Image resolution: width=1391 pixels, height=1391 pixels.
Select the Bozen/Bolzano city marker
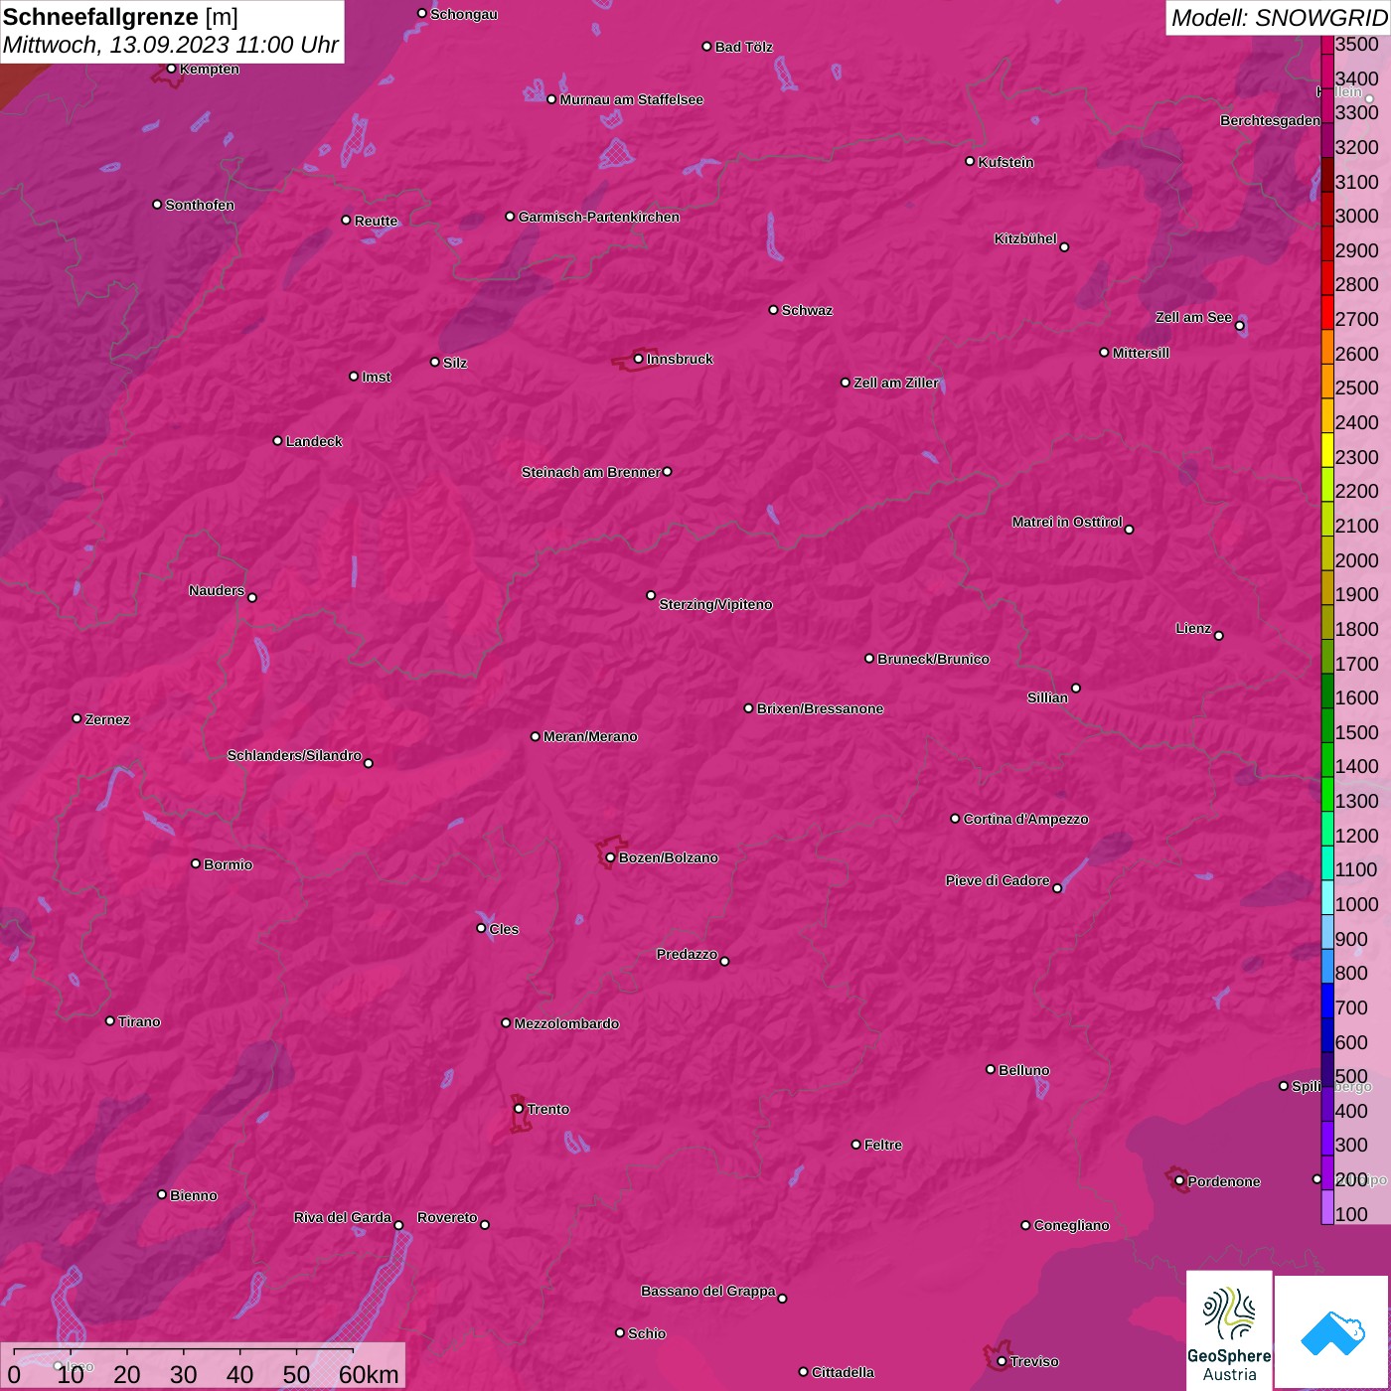coord(610,857)
